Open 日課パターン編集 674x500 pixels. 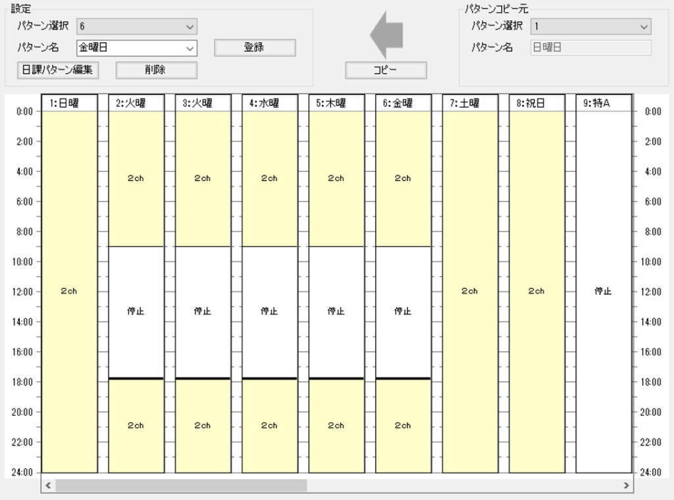pyautogui.click(x=57, y=70)
